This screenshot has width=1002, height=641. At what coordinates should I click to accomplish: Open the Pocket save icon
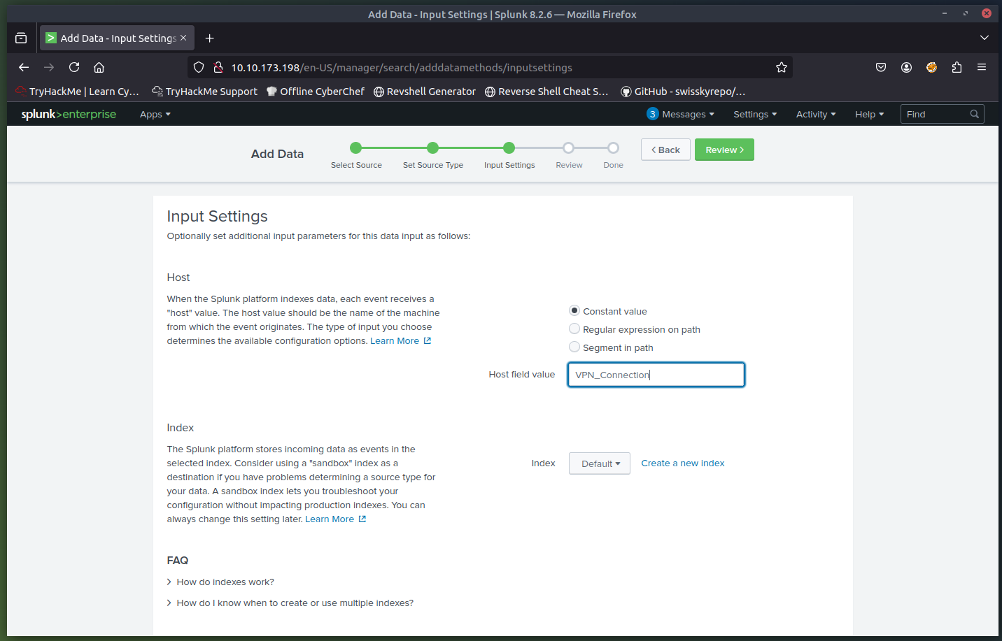881,67
